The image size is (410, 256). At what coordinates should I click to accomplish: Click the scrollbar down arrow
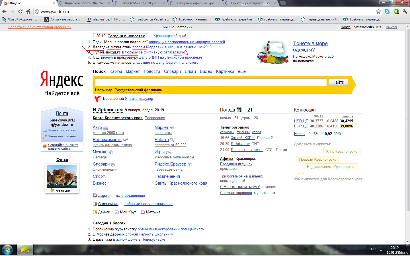point(407,242)
